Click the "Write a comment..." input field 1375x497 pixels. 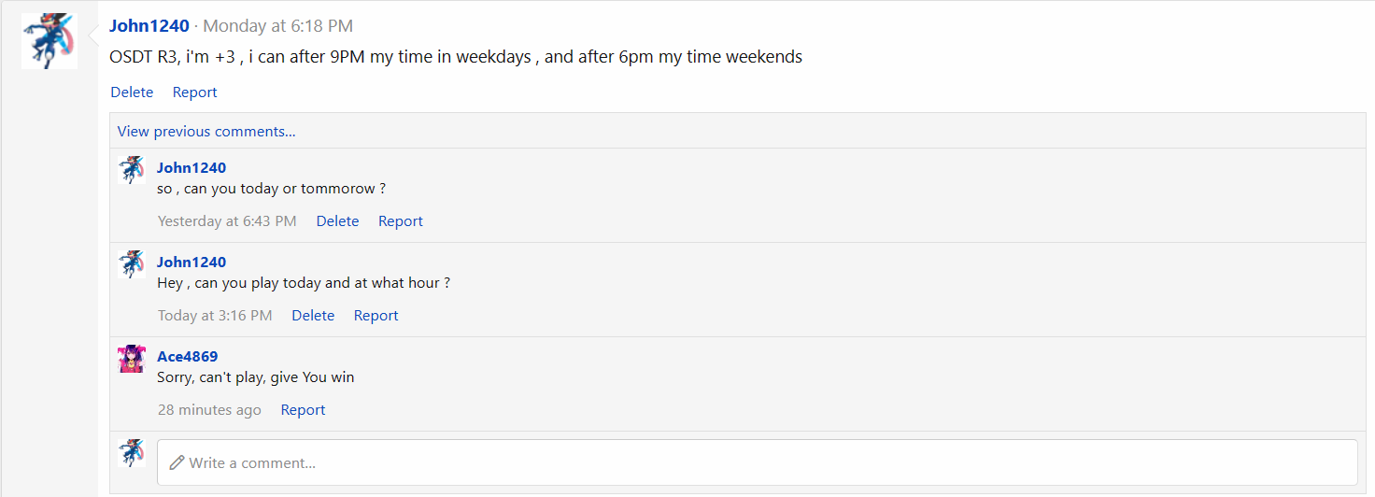757,462
